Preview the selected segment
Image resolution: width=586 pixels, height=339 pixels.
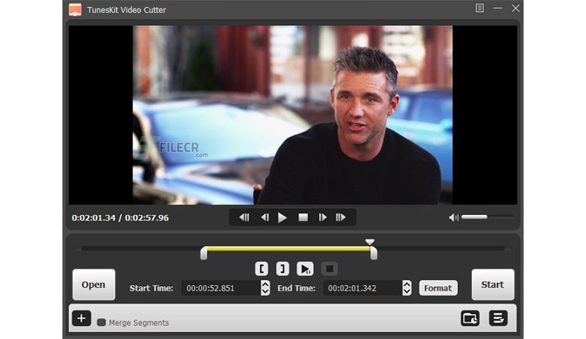point(305,269)
